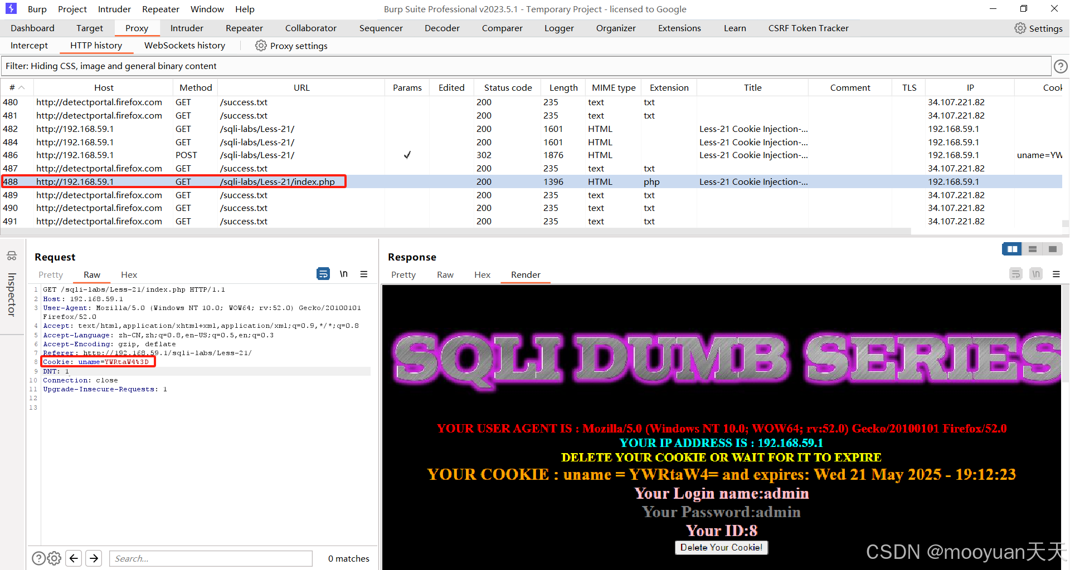Open the Intruder menu
Image resolution: width=1070 pixels, height=570 pixels.
[114, 9]
